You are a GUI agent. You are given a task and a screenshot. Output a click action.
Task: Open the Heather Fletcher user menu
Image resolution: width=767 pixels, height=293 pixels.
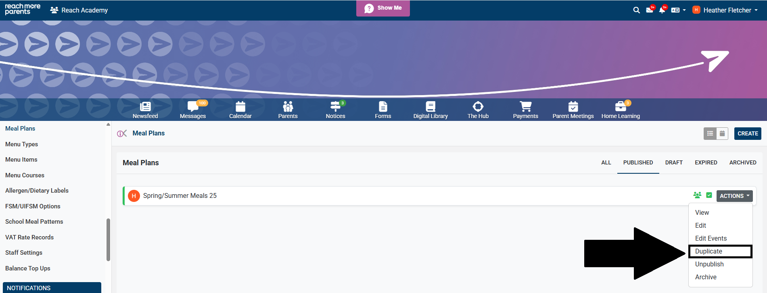tap(727, 10)
